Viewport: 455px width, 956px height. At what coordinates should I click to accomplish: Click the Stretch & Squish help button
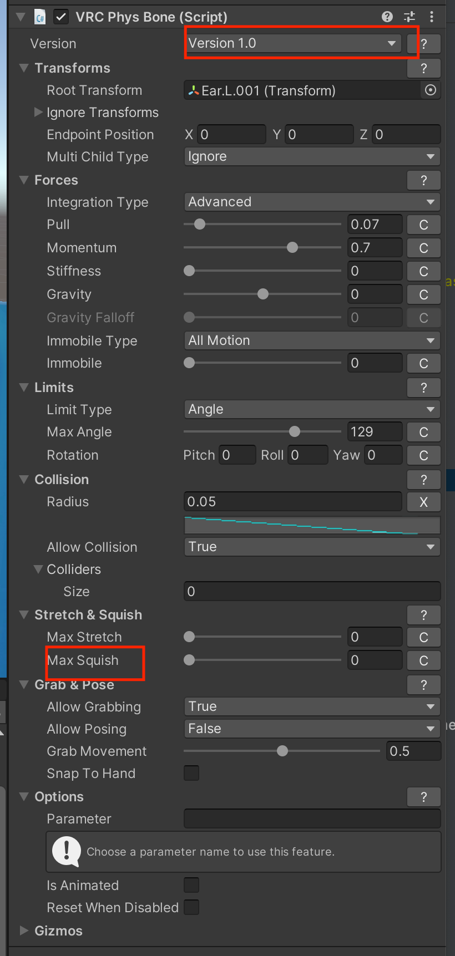click(x=424, y=615)
